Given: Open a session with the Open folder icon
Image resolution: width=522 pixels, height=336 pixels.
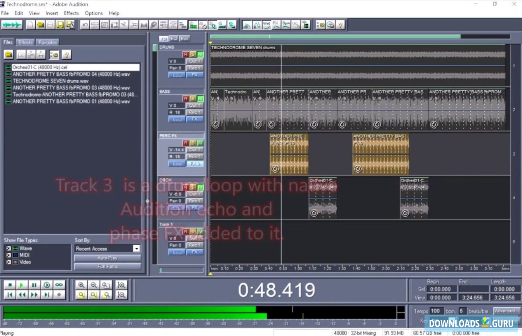Looking at the screenshot, I should [x=40, y=24].
